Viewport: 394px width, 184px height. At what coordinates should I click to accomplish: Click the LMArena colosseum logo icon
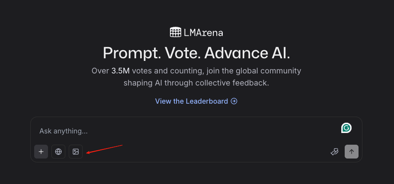(175, 32)
